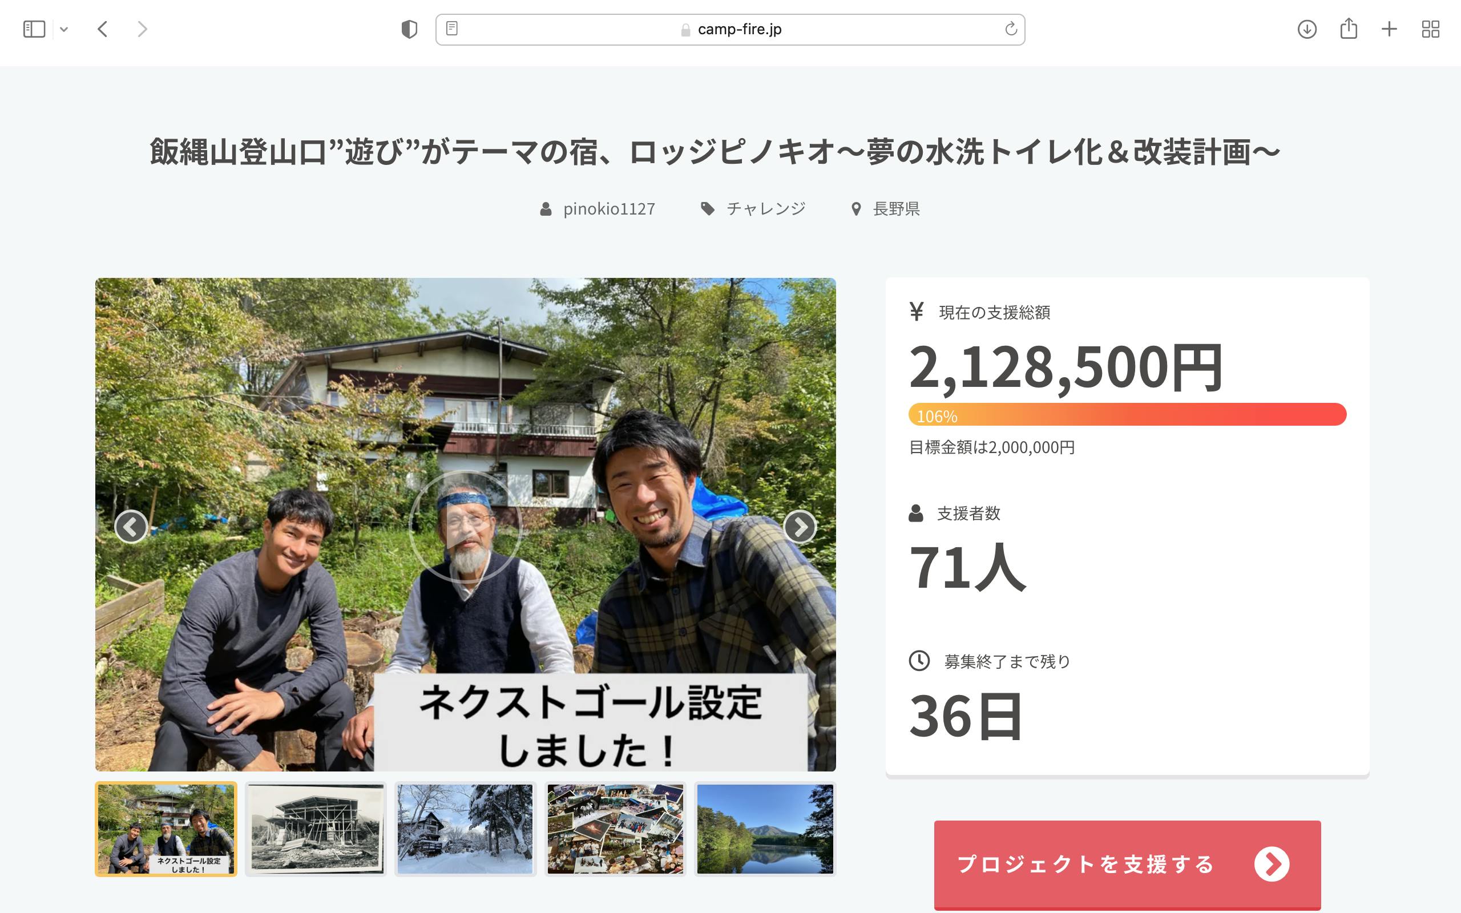Expand the sidebar tab group dropdown arrow
The height and width of the screenshot is (913, 1461).
tap(64, 29)
